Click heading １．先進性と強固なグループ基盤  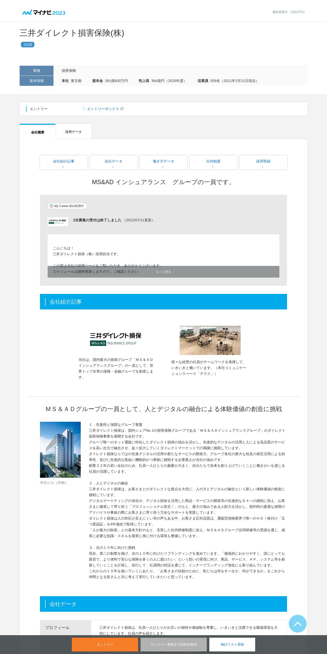click(x=116, y=425)
